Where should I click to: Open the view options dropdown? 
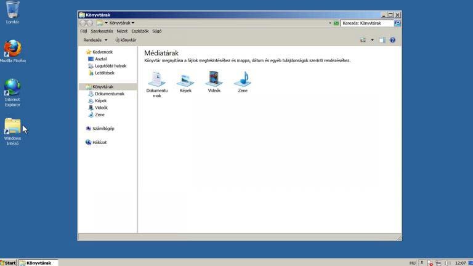click(x=371, y=40)
